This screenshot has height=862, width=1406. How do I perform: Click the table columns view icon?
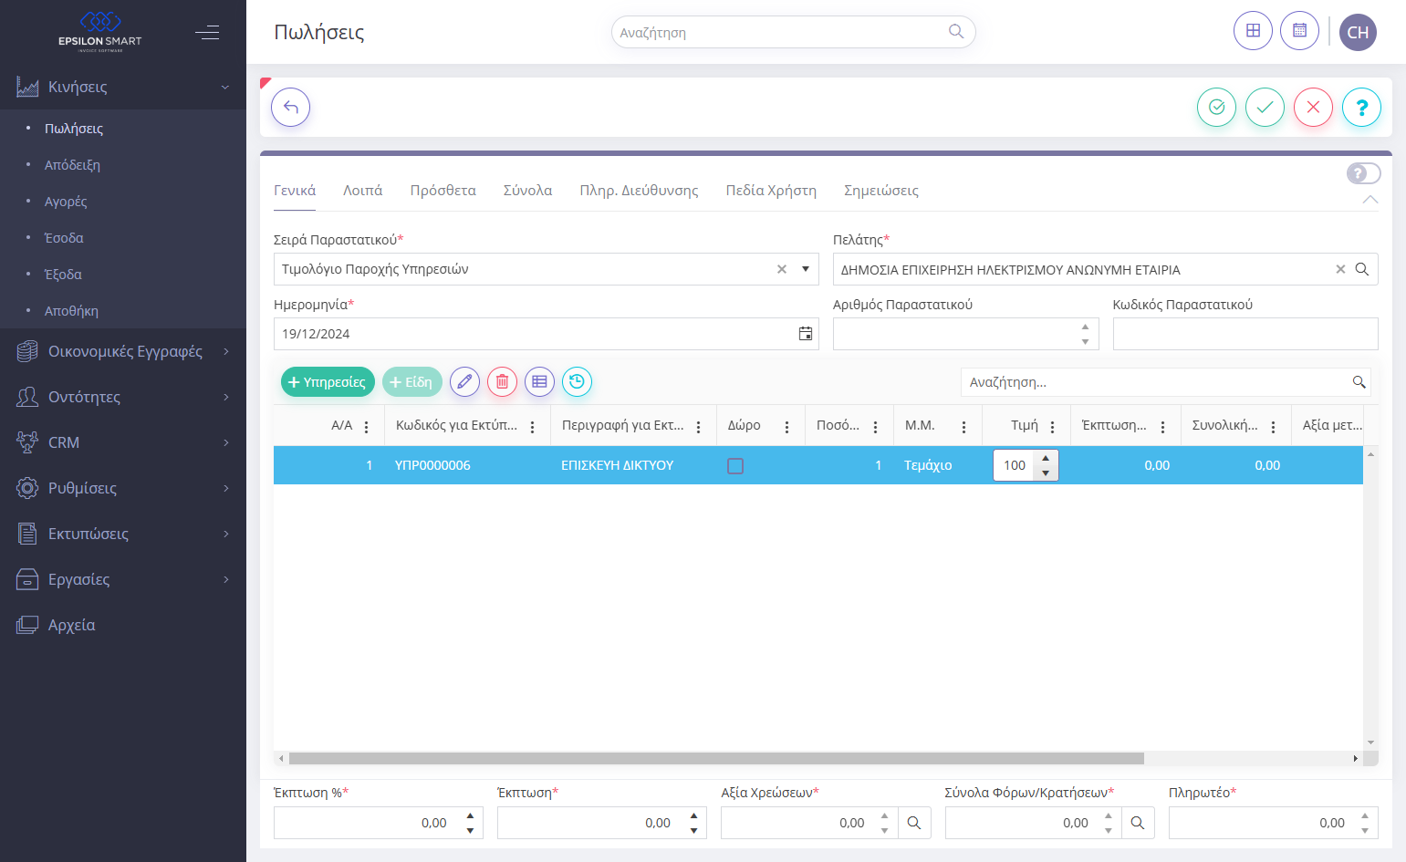(x=539, y=381)
